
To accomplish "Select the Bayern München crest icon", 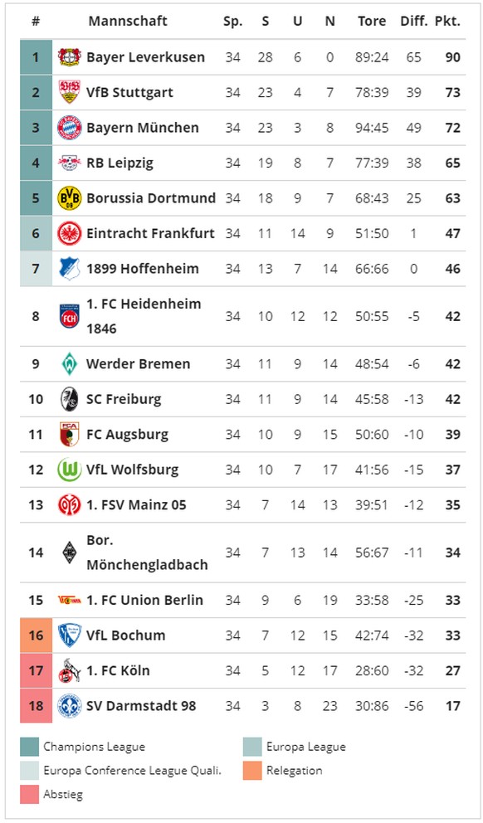I will tap(70, 128).
